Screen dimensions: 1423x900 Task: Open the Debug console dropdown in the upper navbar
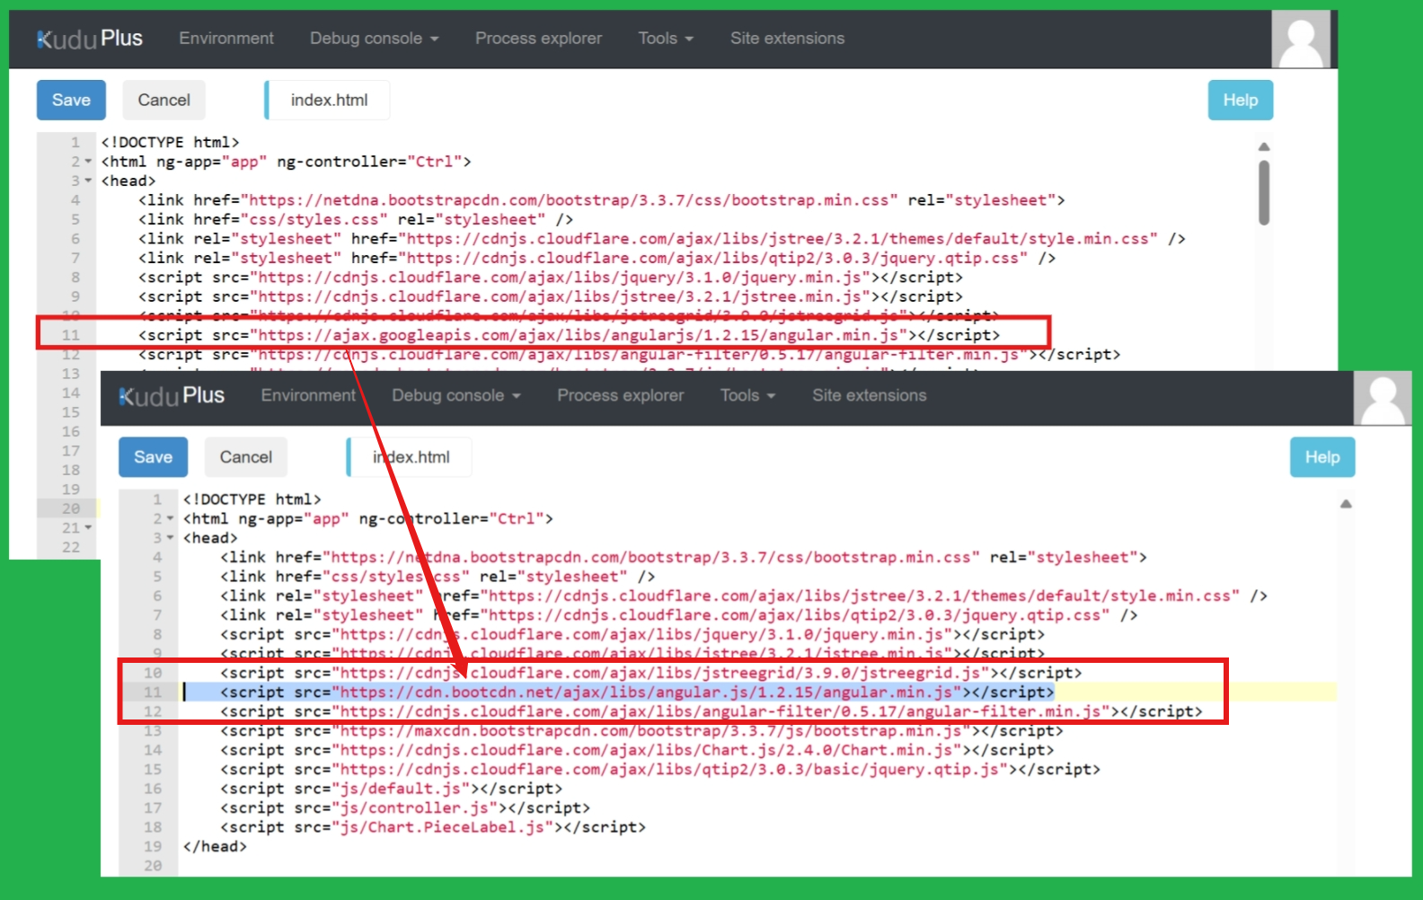374,39
